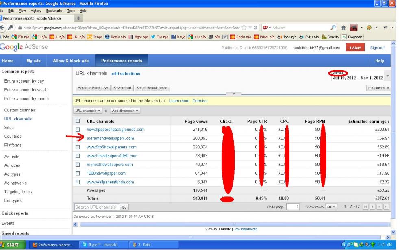Sort by Estimated earnings column header

[x=369, y=122]
